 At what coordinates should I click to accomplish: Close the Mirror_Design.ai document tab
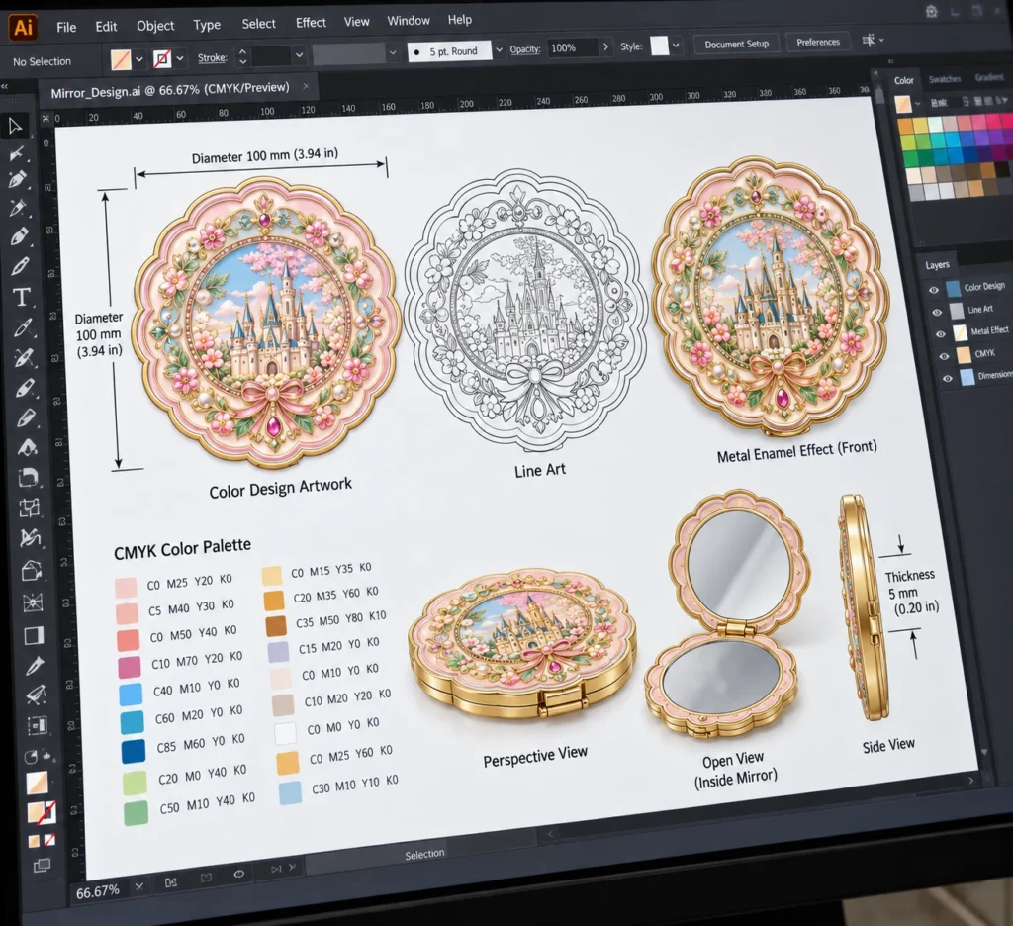(x=306, y=86)
